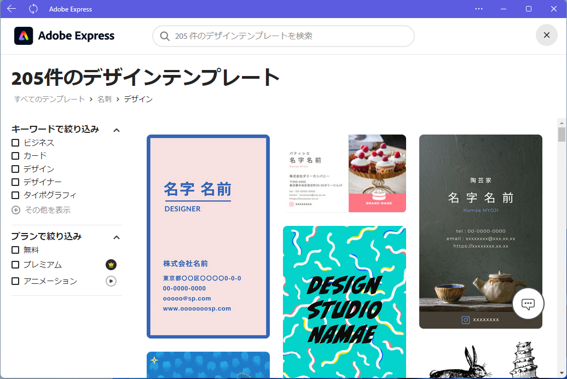Tick the アニメーション filter checkbox
Screen dimensions: 567x379
pos(15,281)
